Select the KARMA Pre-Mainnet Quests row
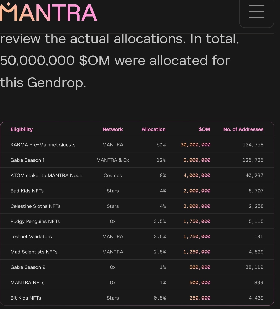This screenshot has height=309, width=280. [x=43, y=144]
